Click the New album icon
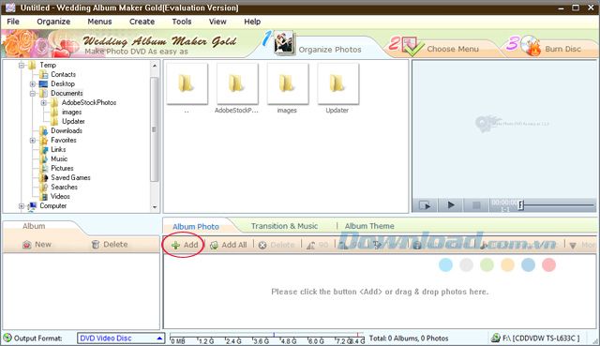 [x=27, y=245]
